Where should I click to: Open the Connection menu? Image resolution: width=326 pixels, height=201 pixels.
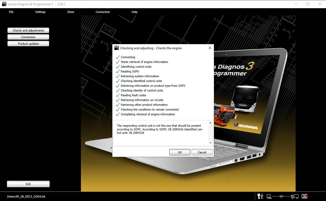coord(103,12)
